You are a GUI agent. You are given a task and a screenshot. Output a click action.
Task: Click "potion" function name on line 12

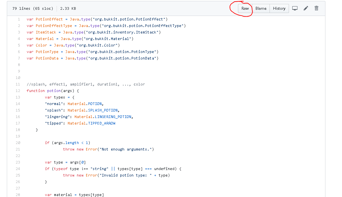(54, 91)
